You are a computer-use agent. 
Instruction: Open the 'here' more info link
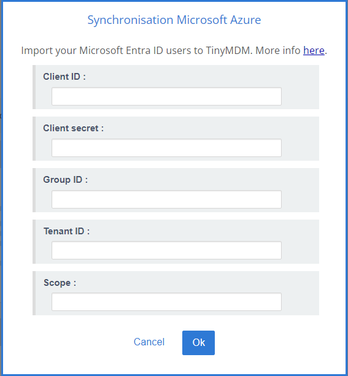coord(314,50)
